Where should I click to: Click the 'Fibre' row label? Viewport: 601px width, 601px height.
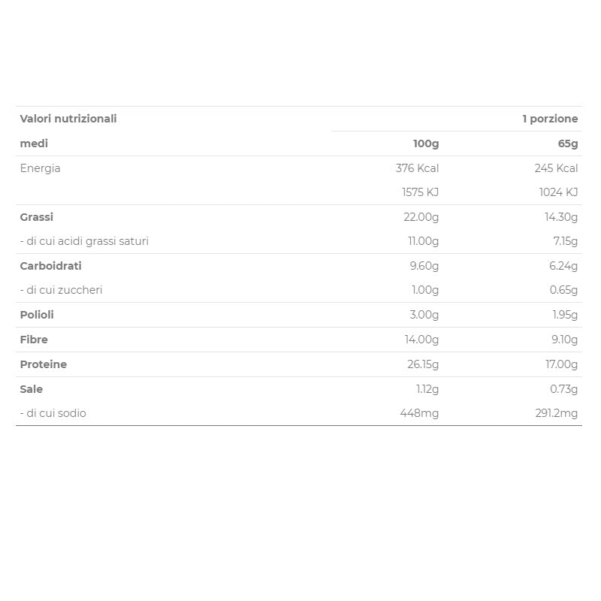click(34, 340)
